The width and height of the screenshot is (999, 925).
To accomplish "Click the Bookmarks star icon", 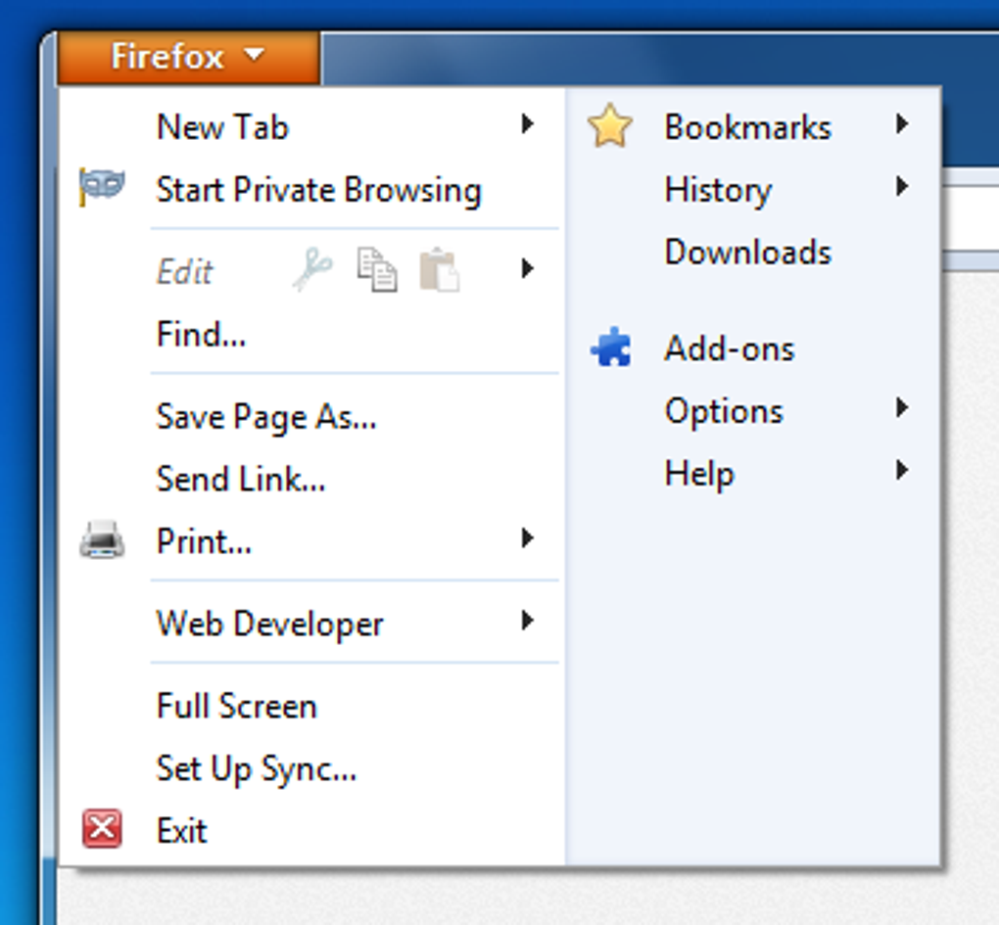I will [610, 125].
